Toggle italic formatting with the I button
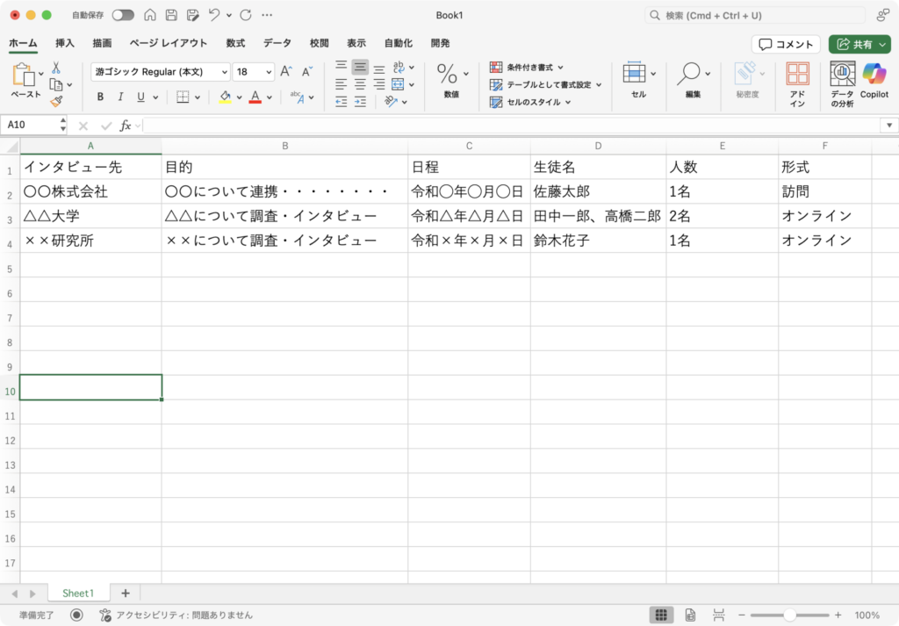Image resolution: width=899 pixels, height=626 pixels. click(x=120, y=97)
